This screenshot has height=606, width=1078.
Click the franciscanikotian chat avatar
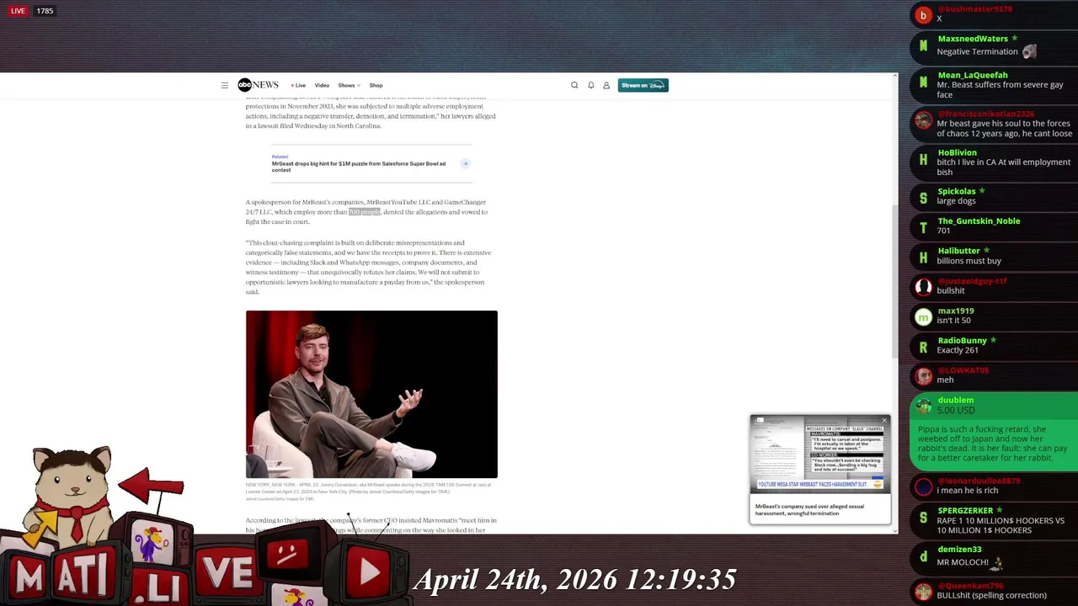pos(924,120)
